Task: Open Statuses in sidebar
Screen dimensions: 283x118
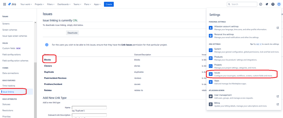Action: tap(6, 104)
